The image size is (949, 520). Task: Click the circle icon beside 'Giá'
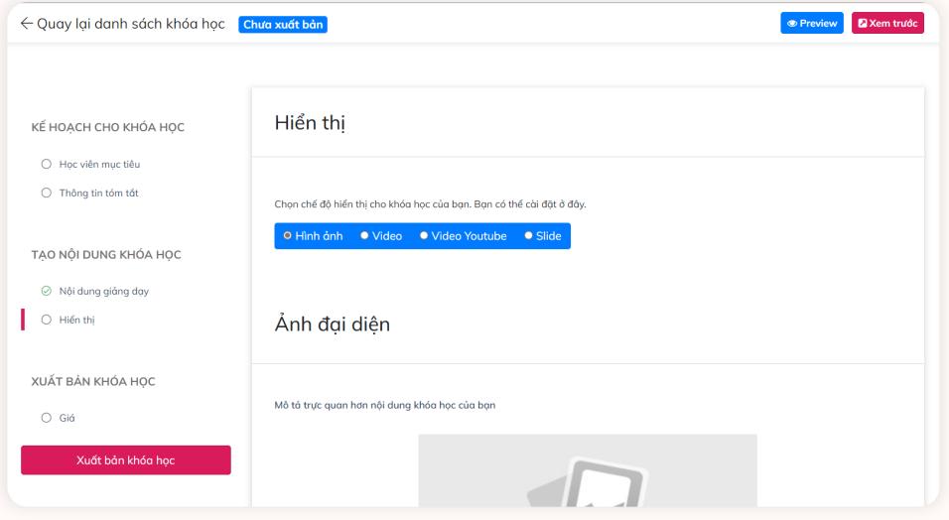[46, 418]
